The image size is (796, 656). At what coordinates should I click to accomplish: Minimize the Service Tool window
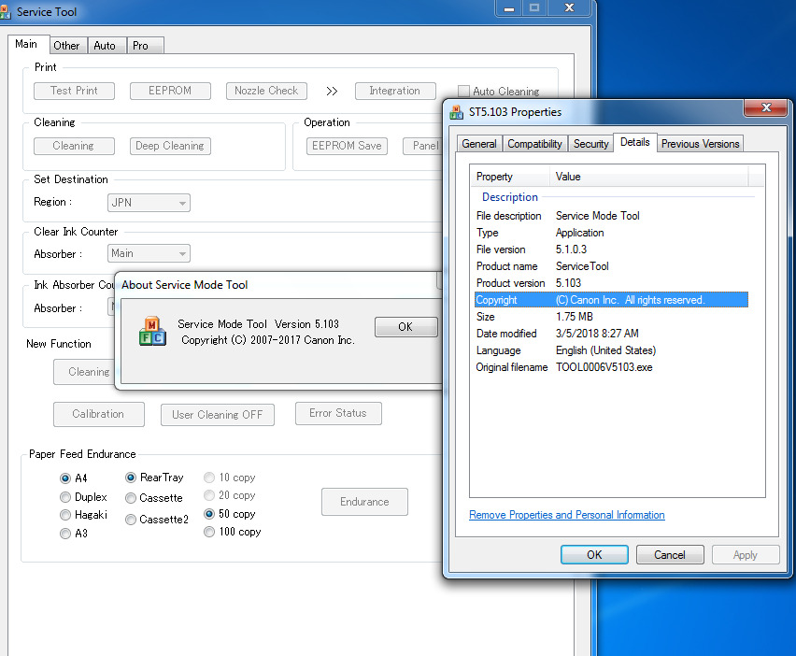508,8
